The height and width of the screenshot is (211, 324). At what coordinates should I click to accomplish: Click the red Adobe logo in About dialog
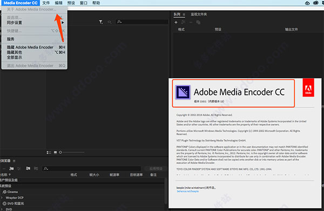coord(308,87)
